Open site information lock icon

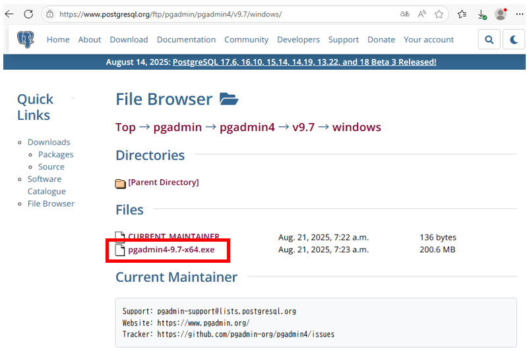click(x=49, y=14)
